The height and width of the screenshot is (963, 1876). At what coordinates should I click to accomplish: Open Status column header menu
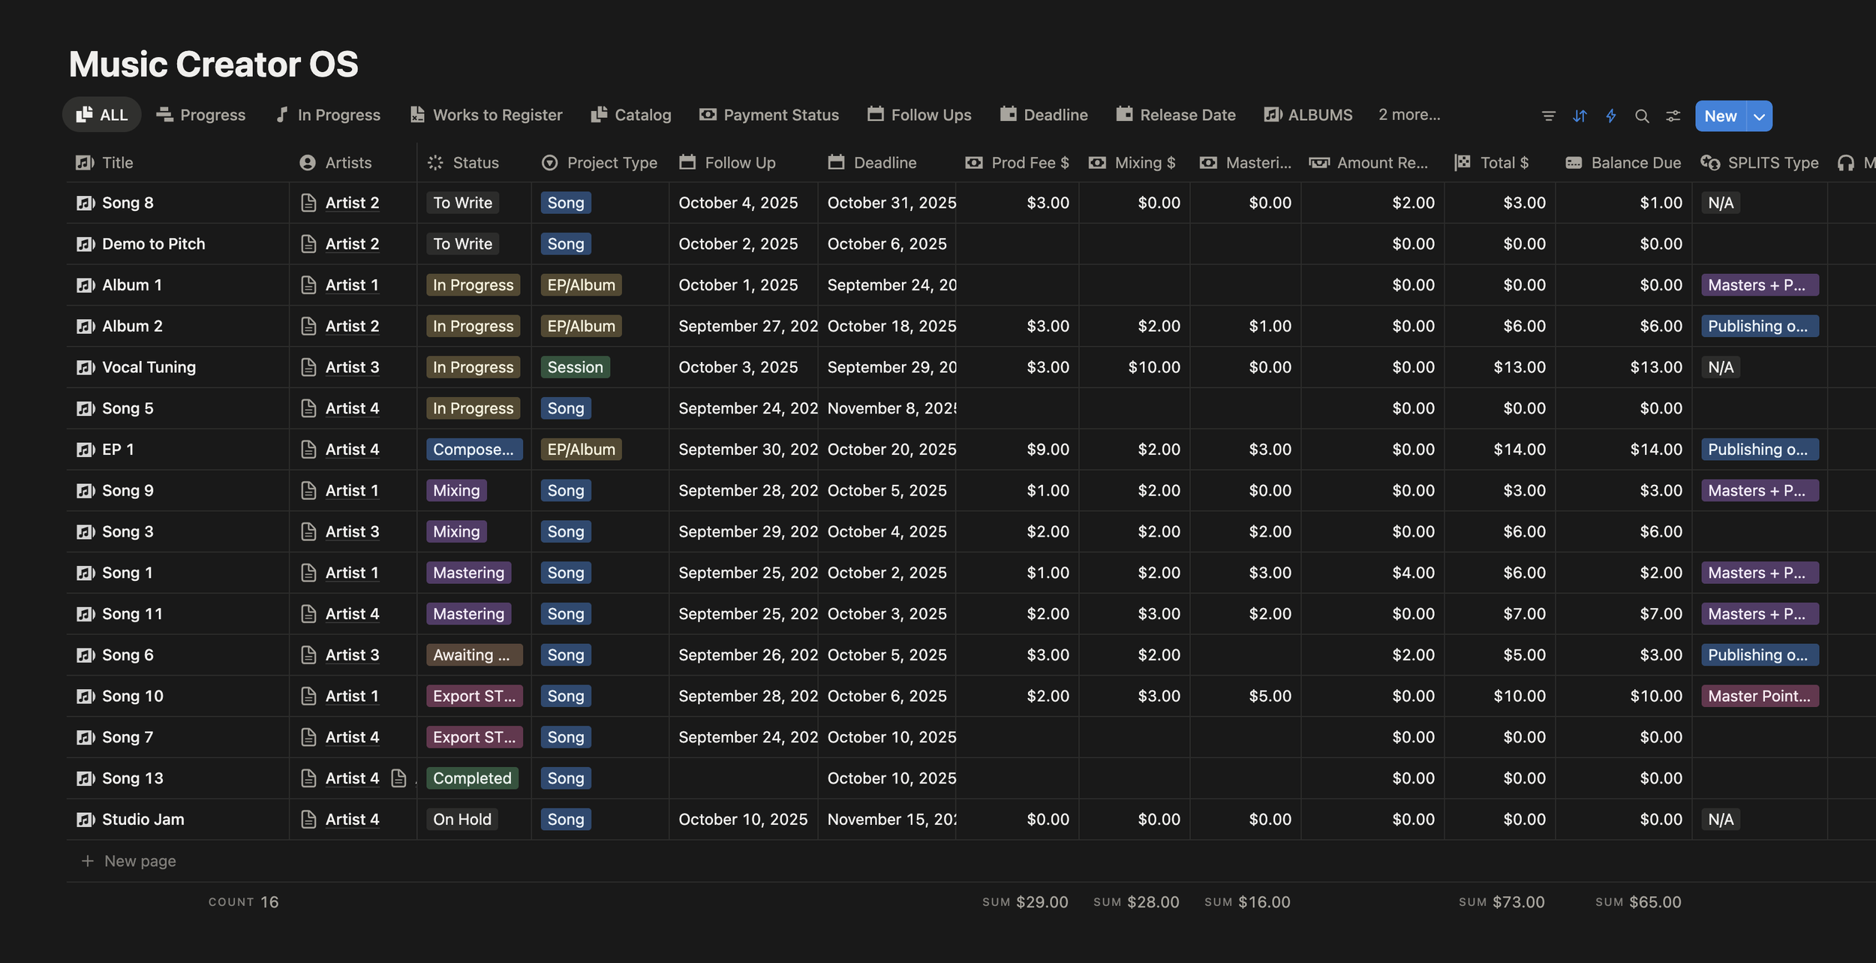click(x=474, y=163)
